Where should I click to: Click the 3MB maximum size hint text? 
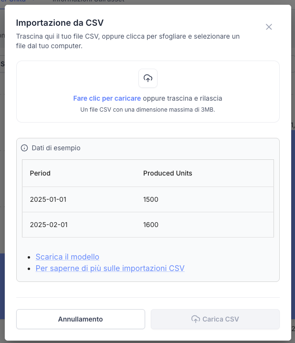(x=147, y=110)
